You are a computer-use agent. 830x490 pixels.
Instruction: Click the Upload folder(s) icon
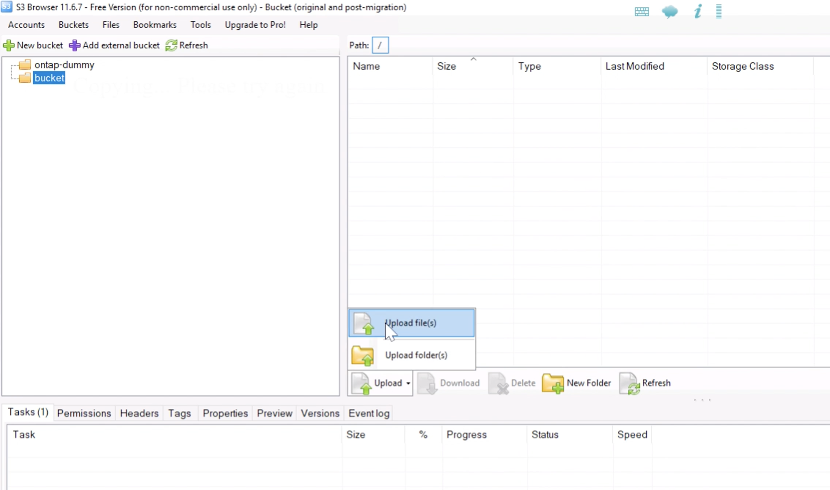tap(363, 355)
